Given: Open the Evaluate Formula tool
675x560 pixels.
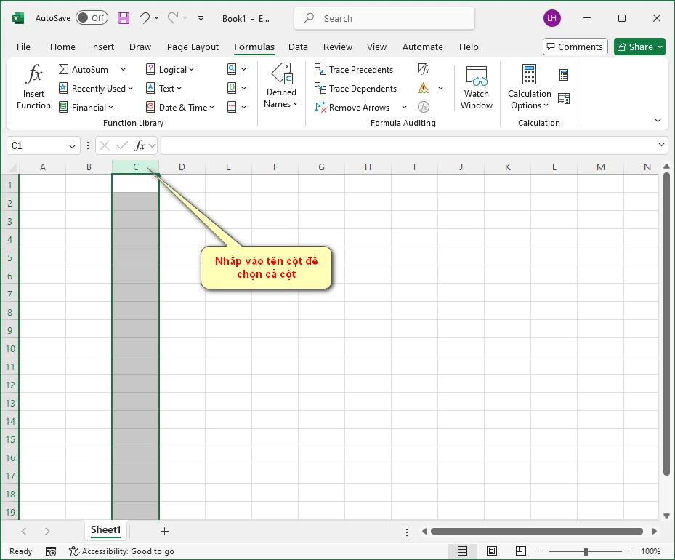Looking at the screenshot, I should tap(423, 107).
